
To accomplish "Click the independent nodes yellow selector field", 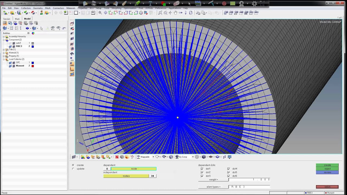I will [126, 176].
